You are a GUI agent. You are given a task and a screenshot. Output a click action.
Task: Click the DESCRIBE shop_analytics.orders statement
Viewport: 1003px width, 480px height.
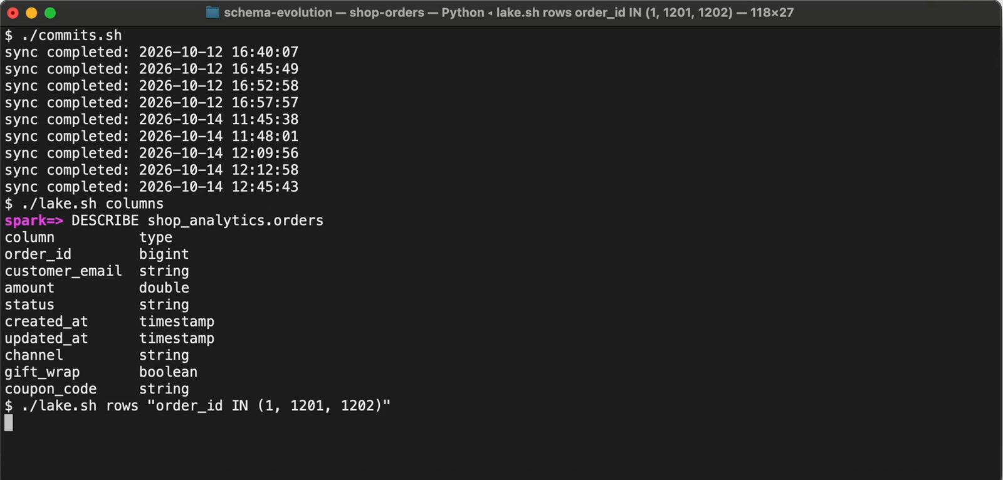(x=197, y=221)
